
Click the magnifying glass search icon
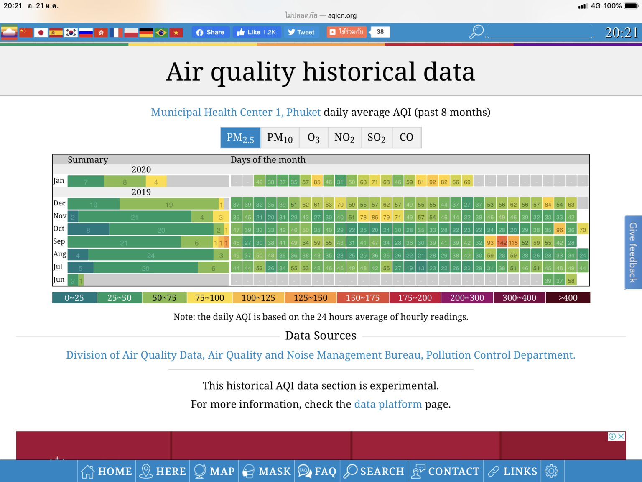pos(476,32)
